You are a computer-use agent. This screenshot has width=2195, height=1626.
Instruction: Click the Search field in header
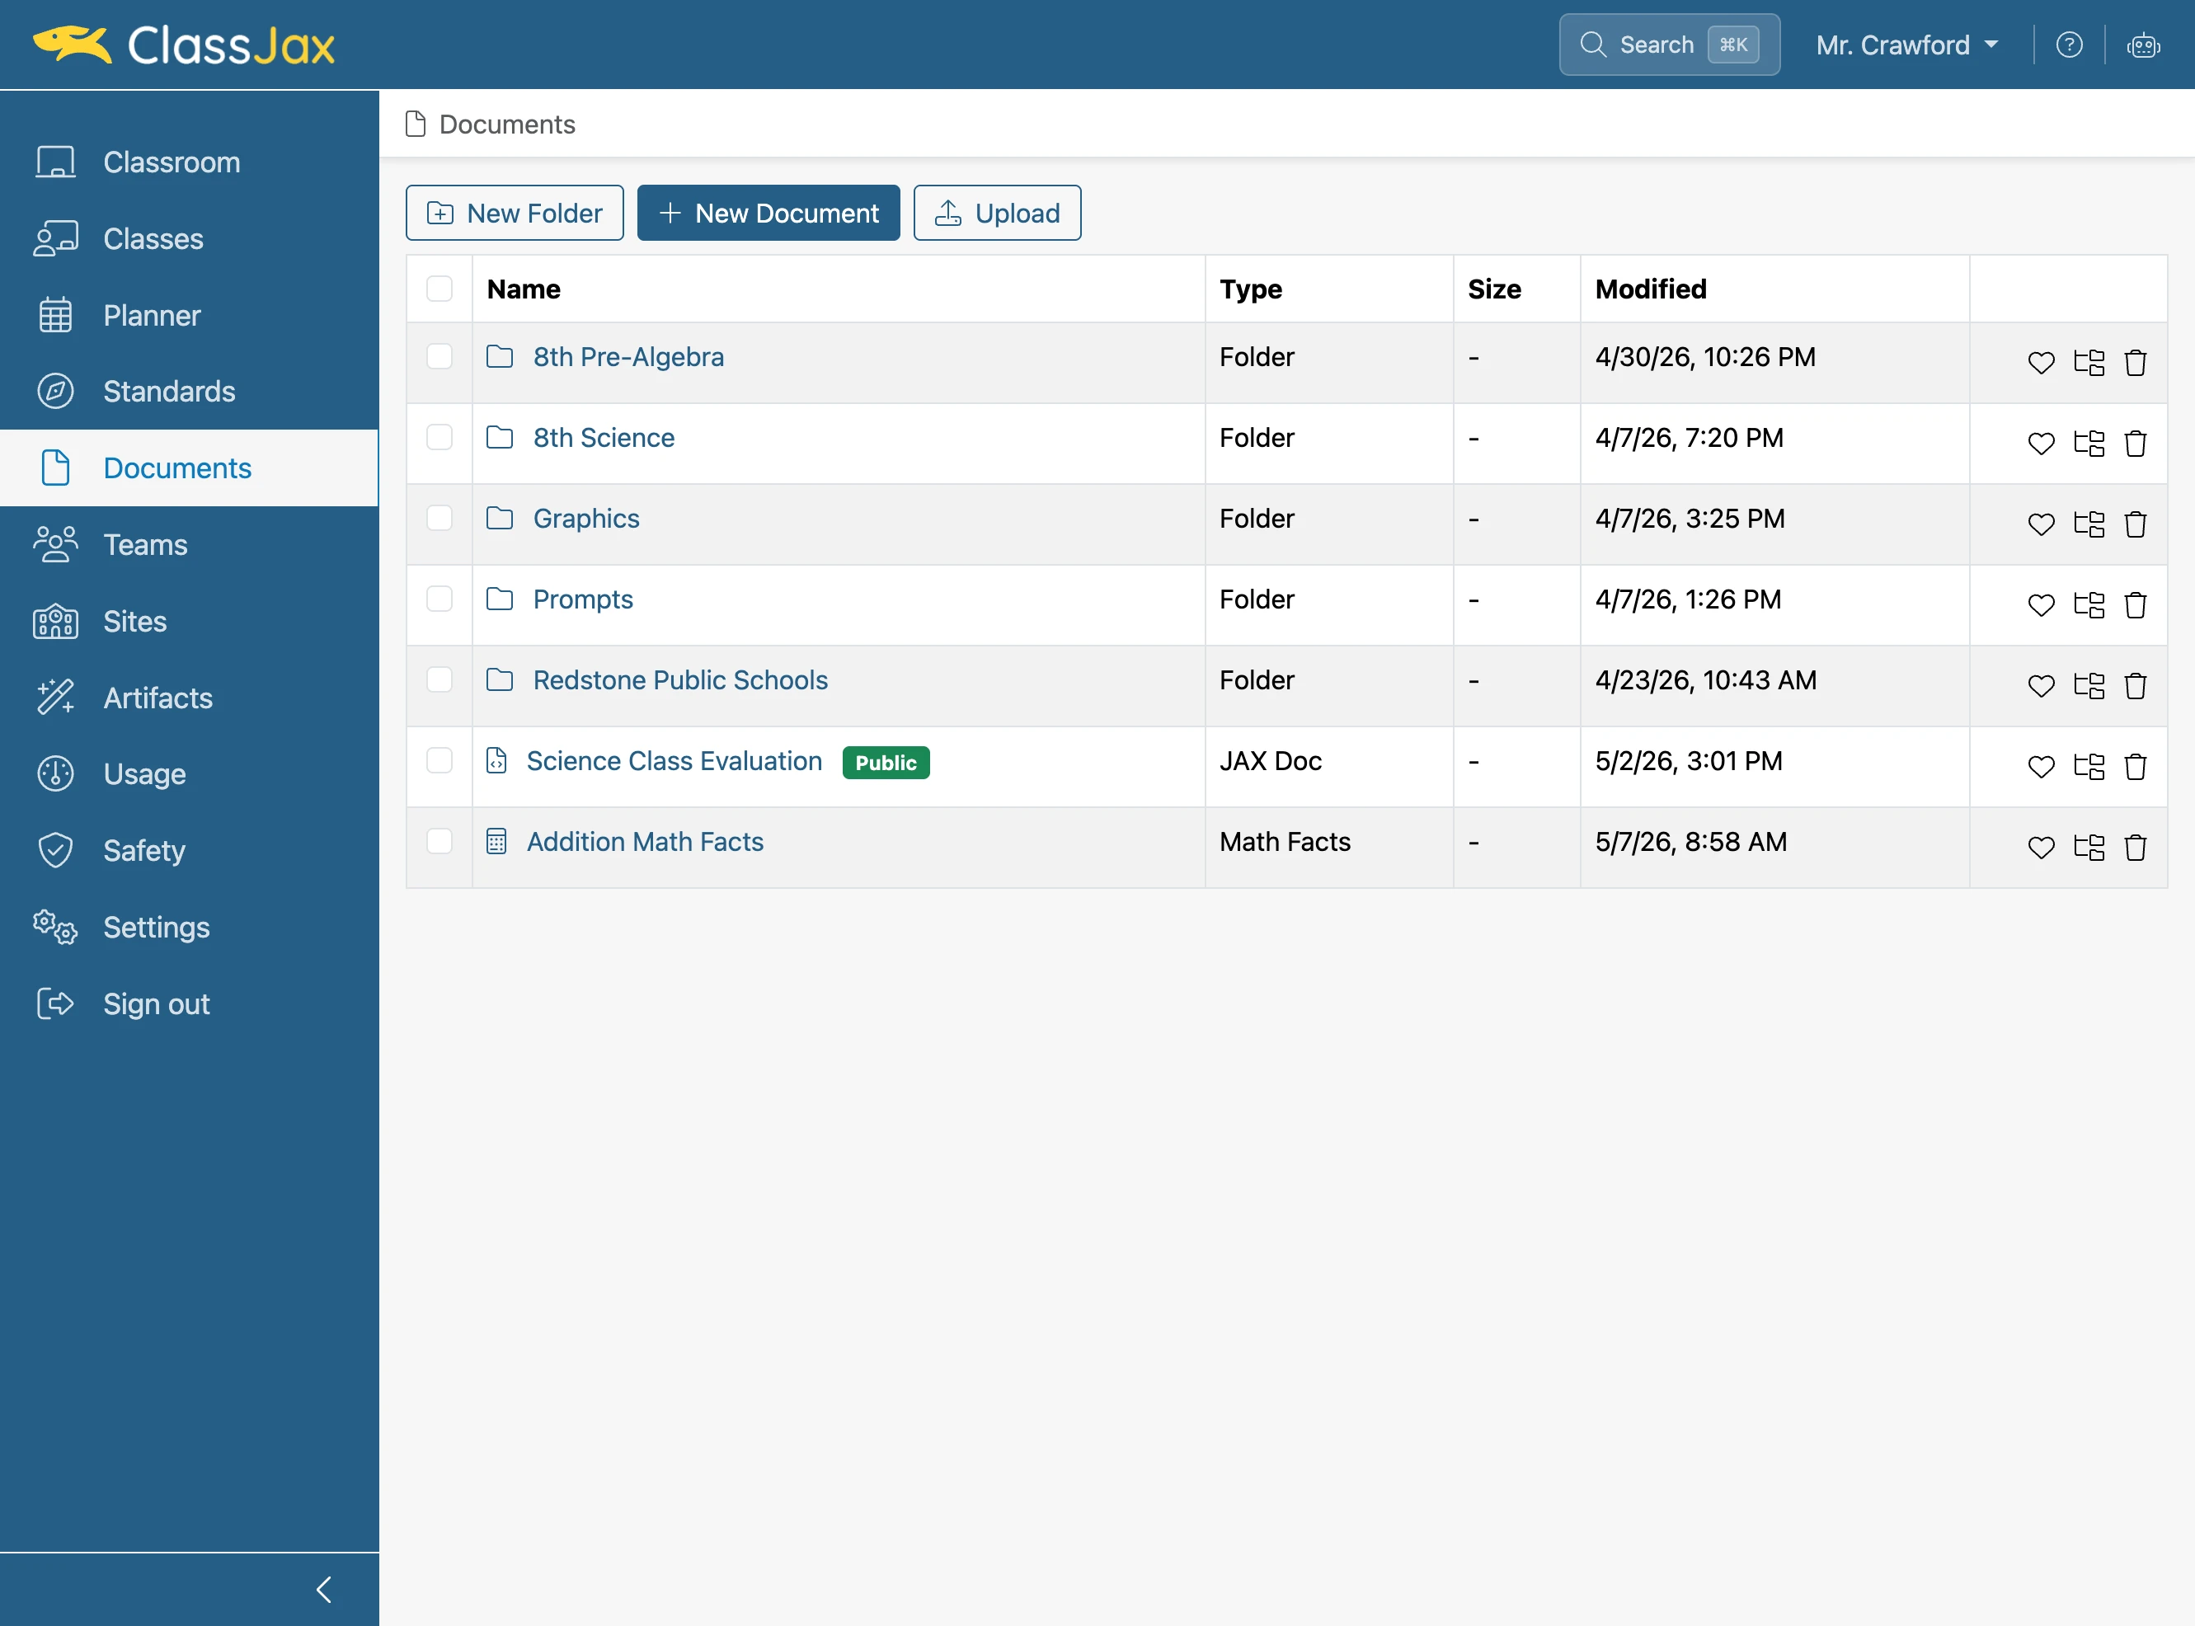(1670, 45)
